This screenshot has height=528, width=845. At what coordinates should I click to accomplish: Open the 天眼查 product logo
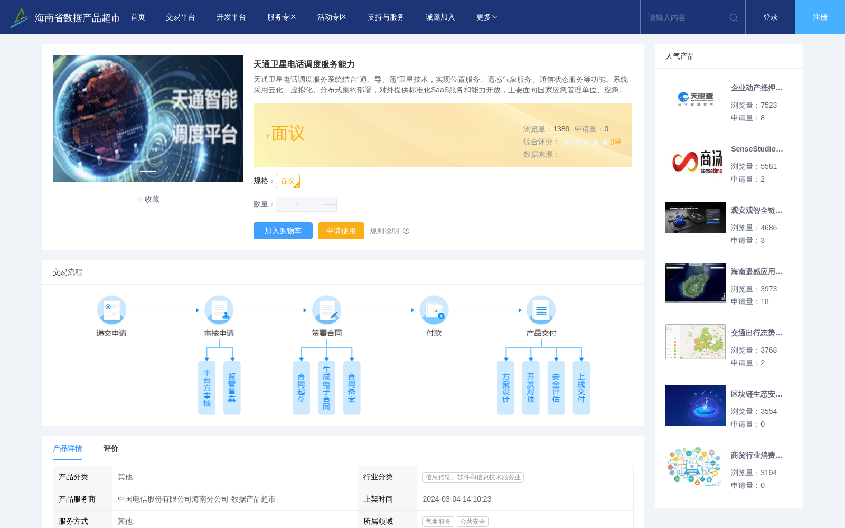click(x=696, y=99)
